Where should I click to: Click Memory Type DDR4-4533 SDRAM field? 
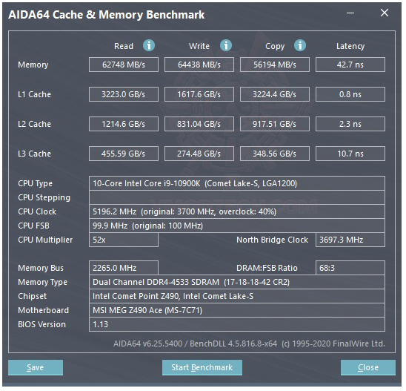[x=238, y=283]
